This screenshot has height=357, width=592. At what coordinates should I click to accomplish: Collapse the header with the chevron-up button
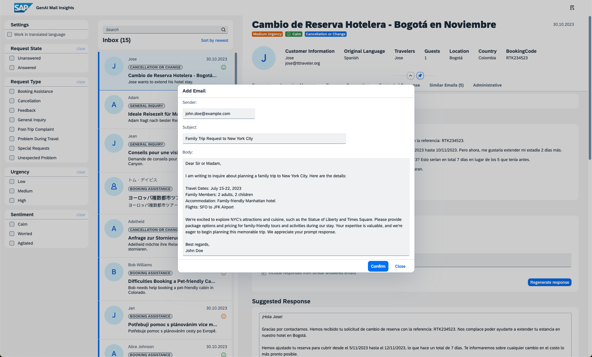[x=410, y=76]
